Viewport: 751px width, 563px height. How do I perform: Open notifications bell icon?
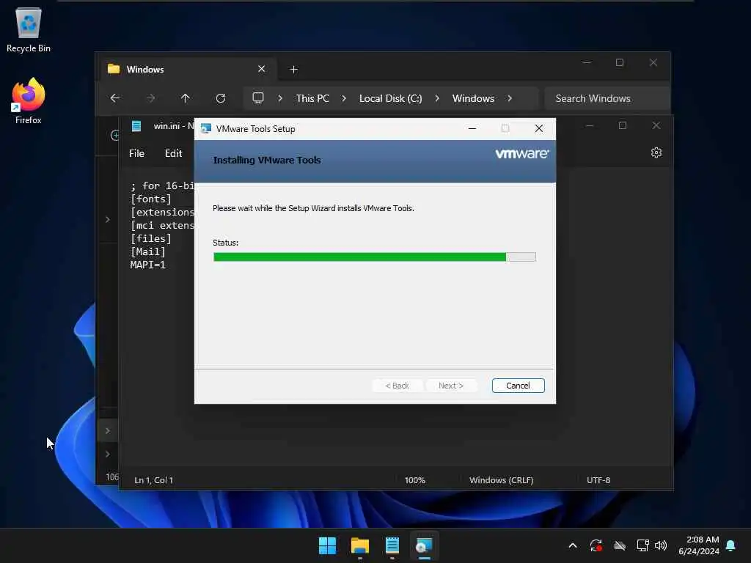(x=730, y=545)
